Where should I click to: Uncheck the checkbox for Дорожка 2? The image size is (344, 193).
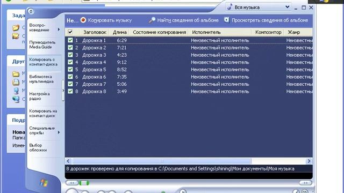coord(70,48)
